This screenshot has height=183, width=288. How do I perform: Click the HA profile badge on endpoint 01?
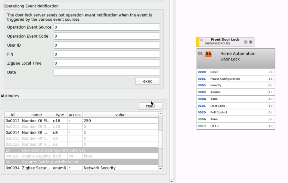208,54
